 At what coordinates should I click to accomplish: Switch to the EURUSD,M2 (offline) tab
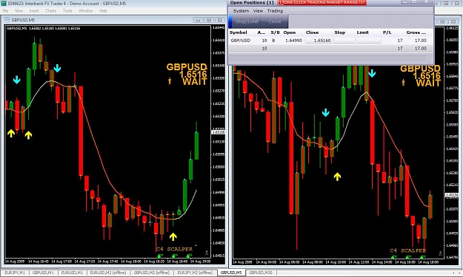tap(107, 273)
